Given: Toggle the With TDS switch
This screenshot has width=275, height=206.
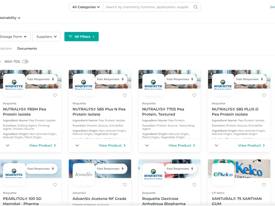Looking at the screenshot, I should 25,62.
